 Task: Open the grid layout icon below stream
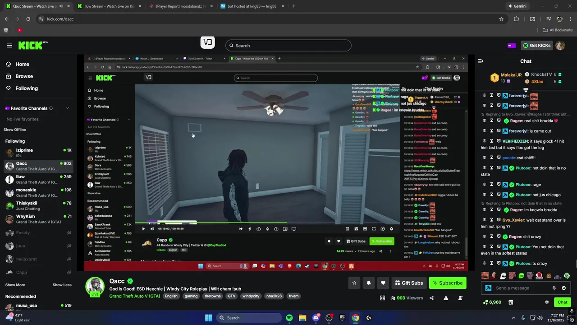coord(382,298)
